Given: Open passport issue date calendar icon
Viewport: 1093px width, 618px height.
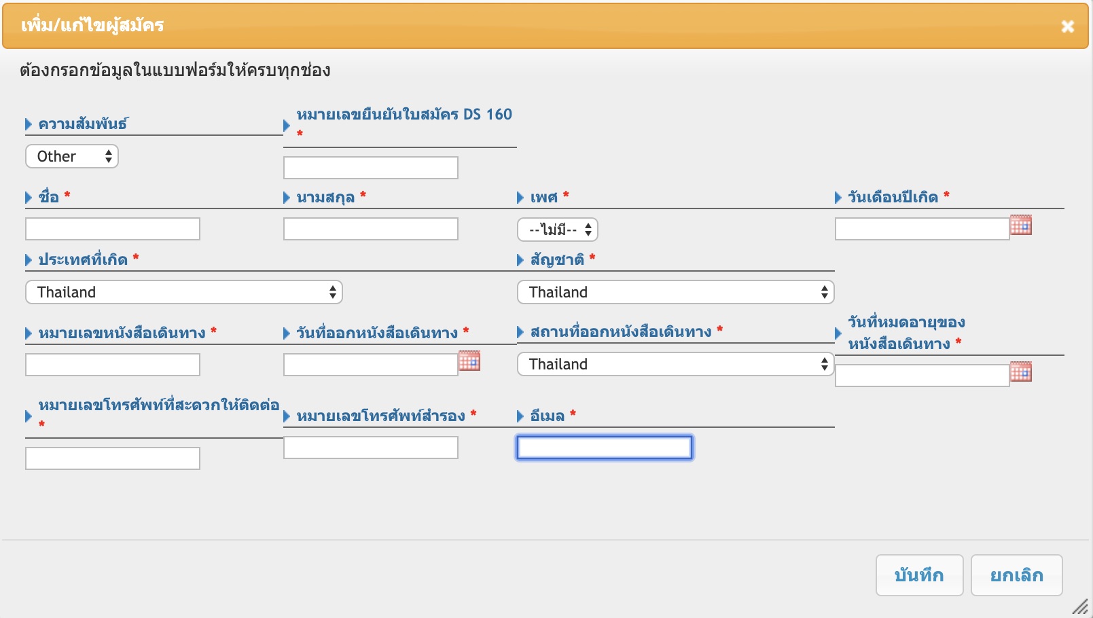Looking at the screenshot, I should (x=469, y=361).
